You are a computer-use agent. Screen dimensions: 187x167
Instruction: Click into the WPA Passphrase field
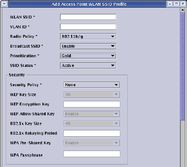point(92,154)
